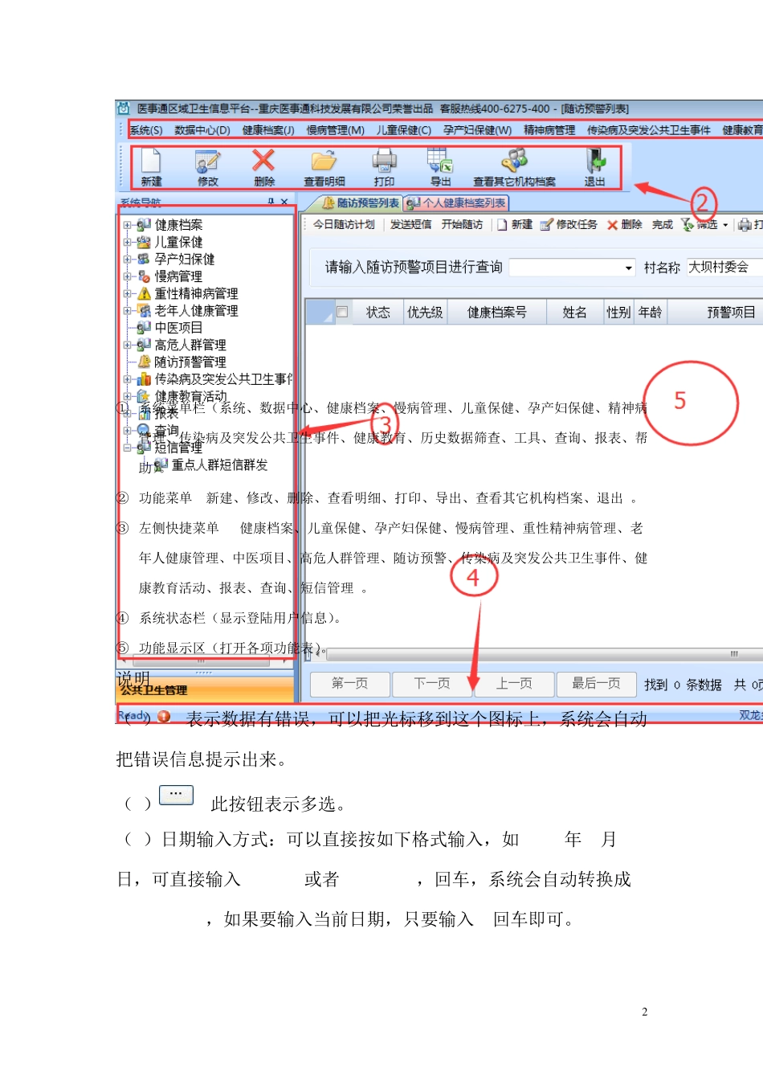The width and height of the screenshot is (763, 1080).
Task: Open the 随访预警项目 query dropdown
Action: coord(629,268)
